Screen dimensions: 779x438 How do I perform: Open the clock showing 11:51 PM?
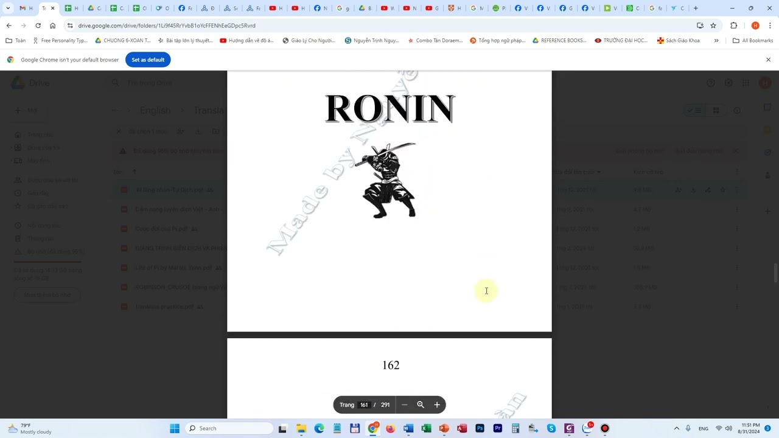pos(750,428)
